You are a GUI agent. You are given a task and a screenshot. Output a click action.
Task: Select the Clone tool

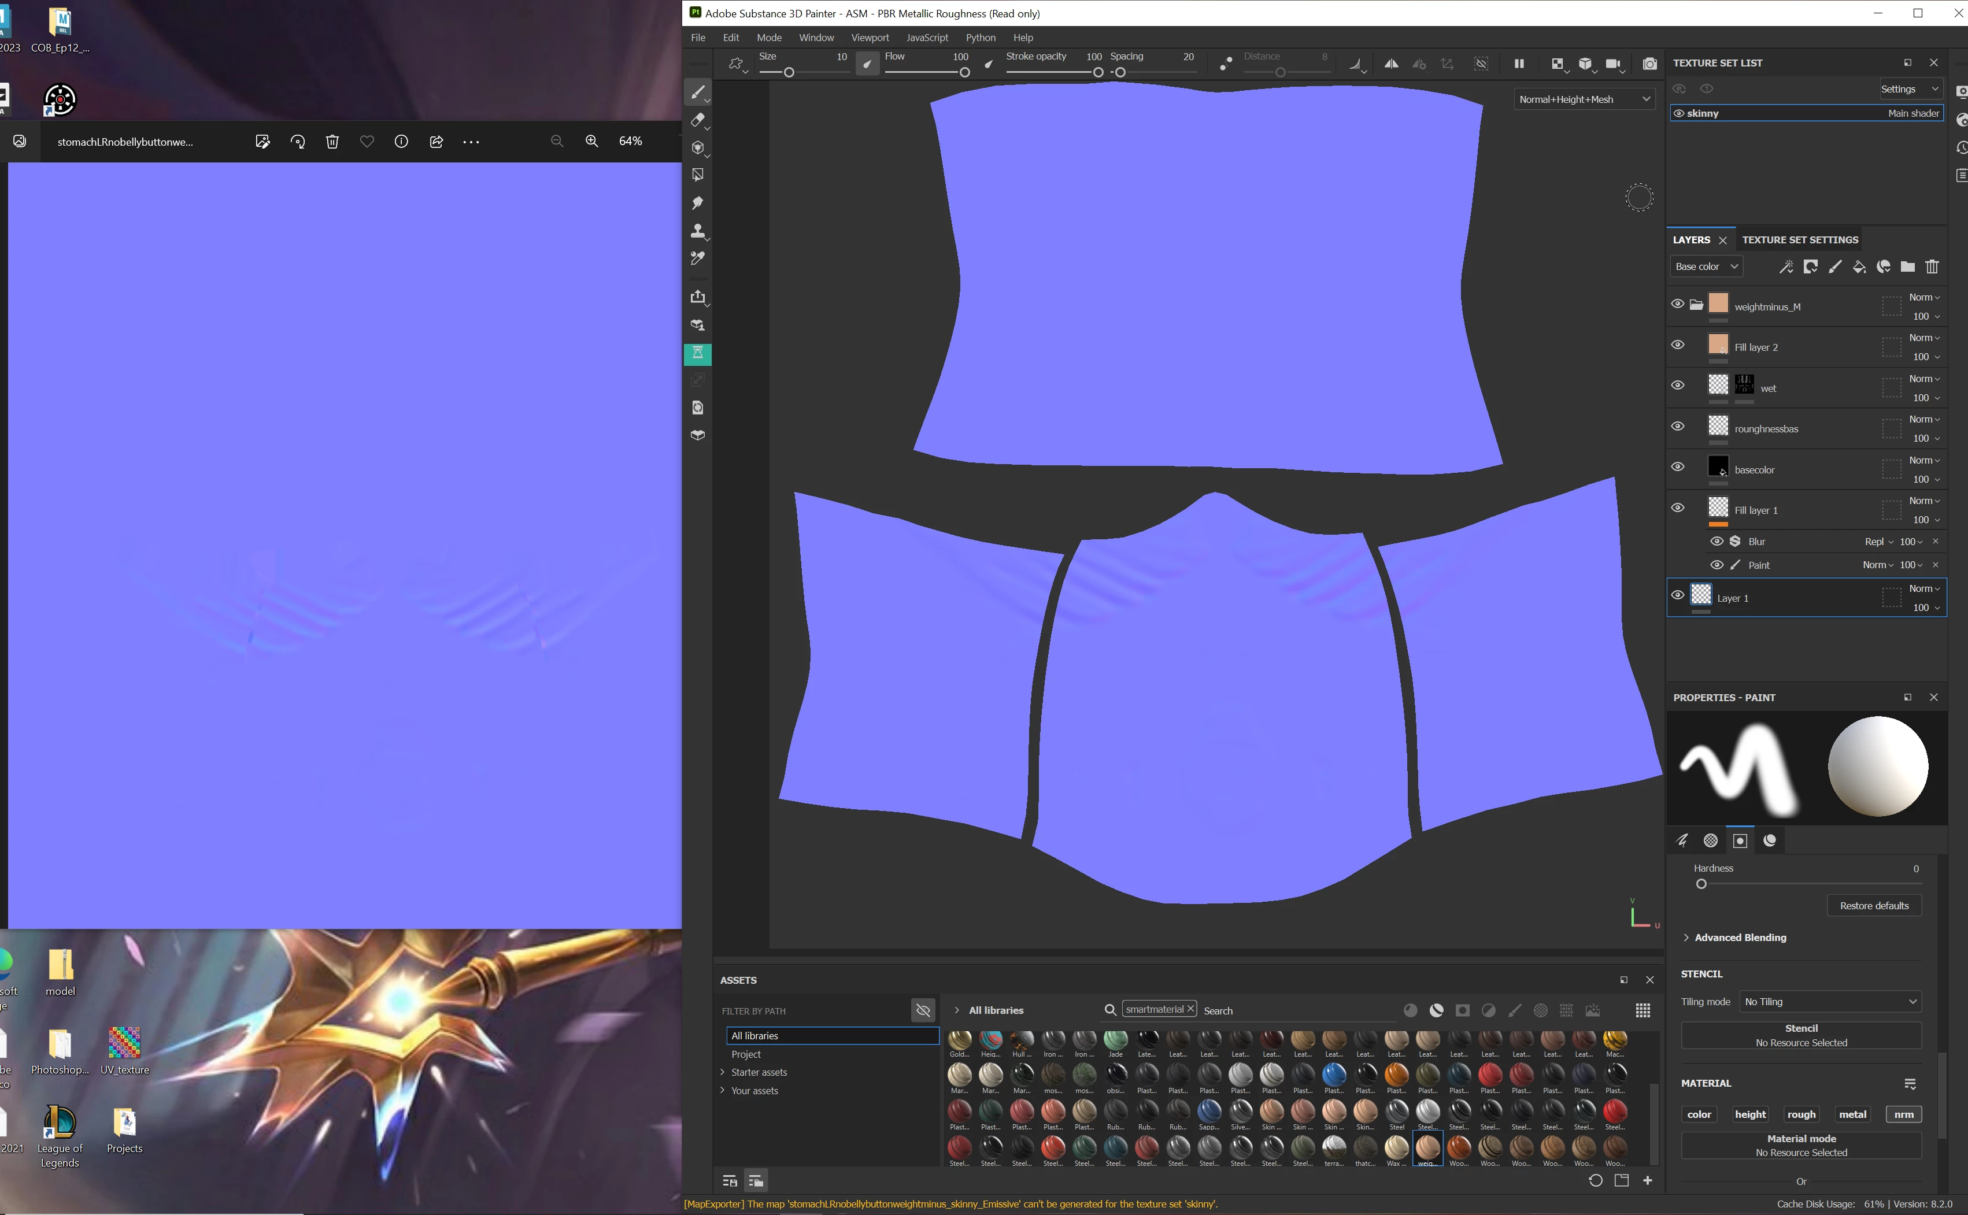coord(697,231)
